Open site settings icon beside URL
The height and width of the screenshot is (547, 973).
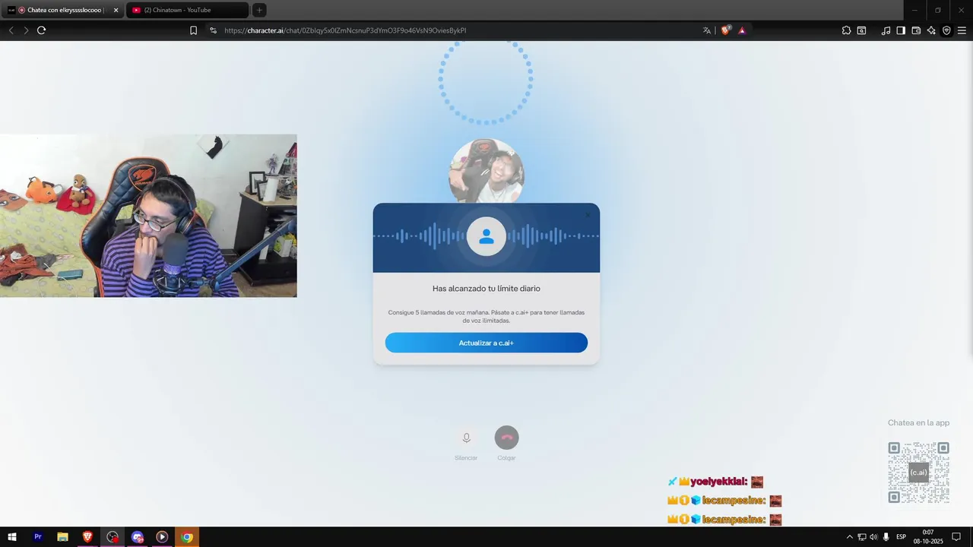213,30
